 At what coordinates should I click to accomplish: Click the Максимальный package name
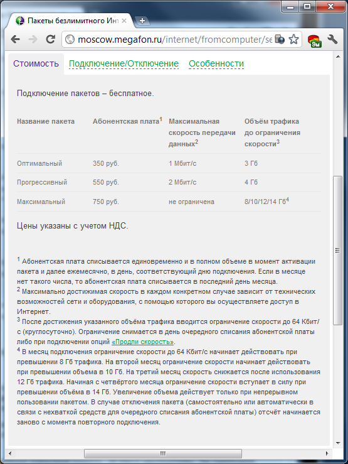coord(41,202)
